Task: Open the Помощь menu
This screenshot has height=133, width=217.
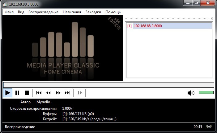Action: pyautogui.click(x=113, y=12)
